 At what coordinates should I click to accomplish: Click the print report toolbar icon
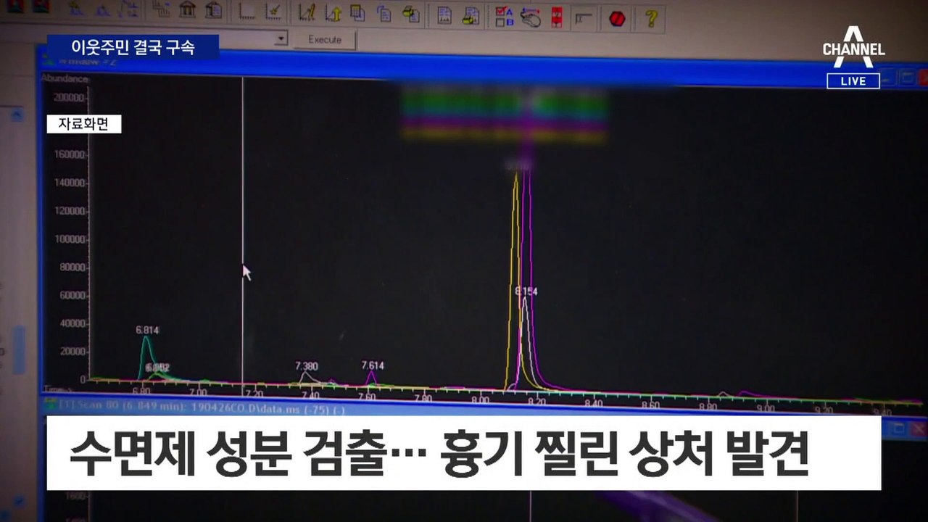tap(471, 15)
